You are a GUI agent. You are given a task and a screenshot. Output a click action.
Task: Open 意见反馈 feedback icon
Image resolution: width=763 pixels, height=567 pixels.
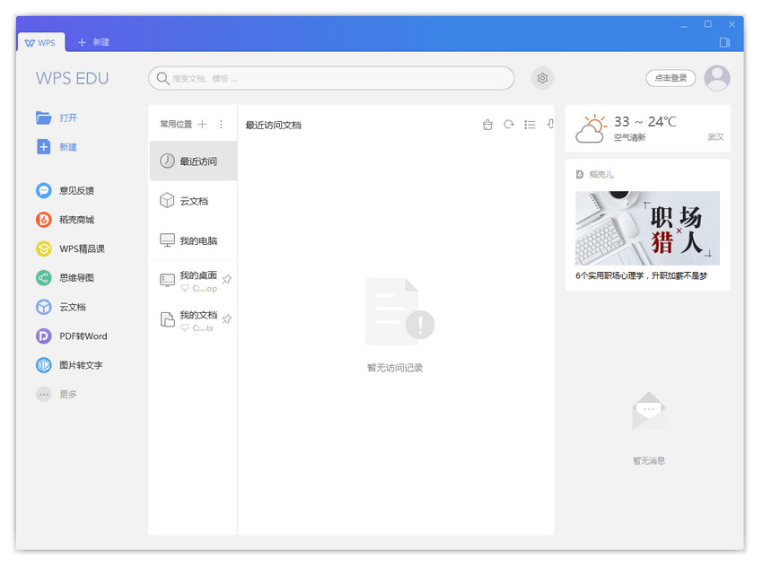click(x=43, y=190)
